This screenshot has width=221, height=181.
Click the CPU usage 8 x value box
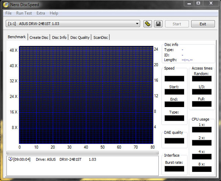pos(202,169)
